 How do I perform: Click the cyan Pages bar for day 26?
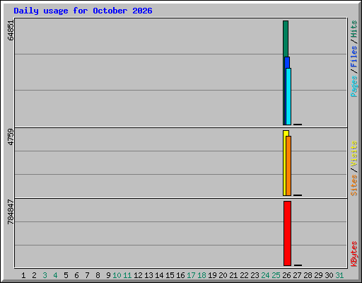(x=288, y=96)
